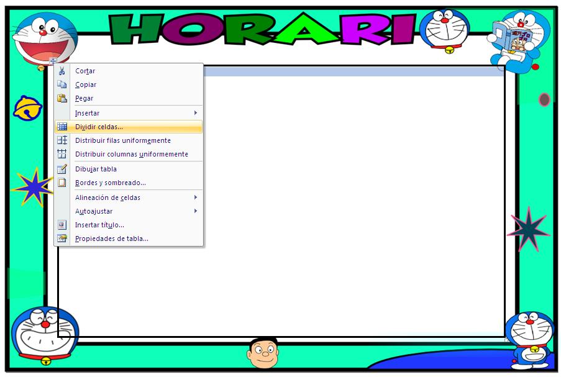561x377 pixels.
Task: Select Pegar in the context menu
Action: coord(129,98)
